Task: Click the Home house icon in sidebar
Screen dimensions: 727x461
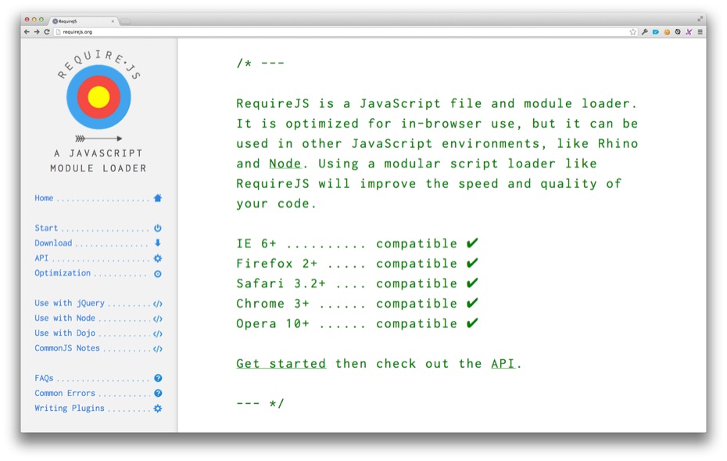Action: pos(158,198)
